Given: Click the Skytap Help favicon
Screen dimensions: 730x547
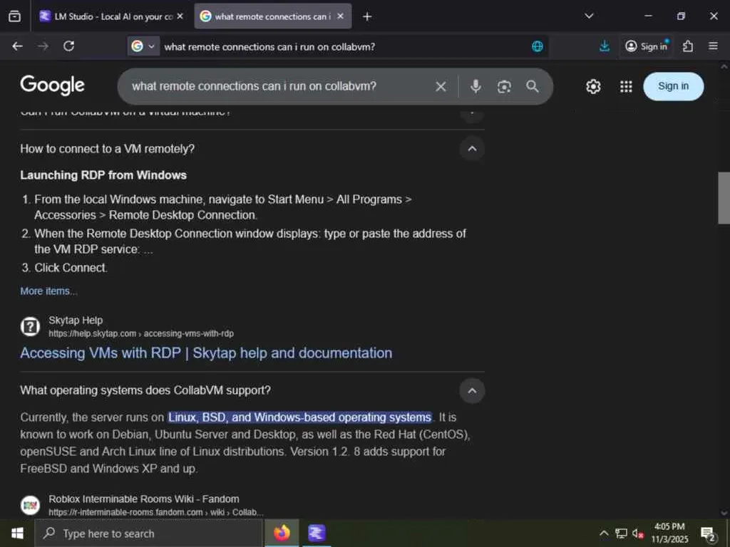Looking at the screenshot, I should click(x=30, y=326).
